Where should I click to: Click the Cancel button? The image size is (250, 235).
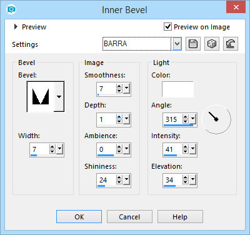click(x=129, y=217)
